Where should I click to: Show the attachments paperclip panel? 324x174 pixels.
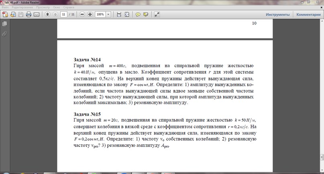click(4, 34)
